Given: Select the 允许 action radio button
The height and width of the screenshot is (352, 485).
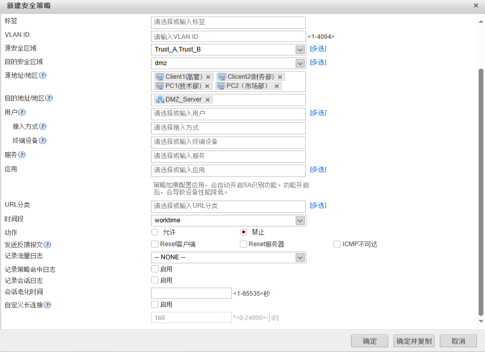Looking at the screenshot, I should (155, 232).
